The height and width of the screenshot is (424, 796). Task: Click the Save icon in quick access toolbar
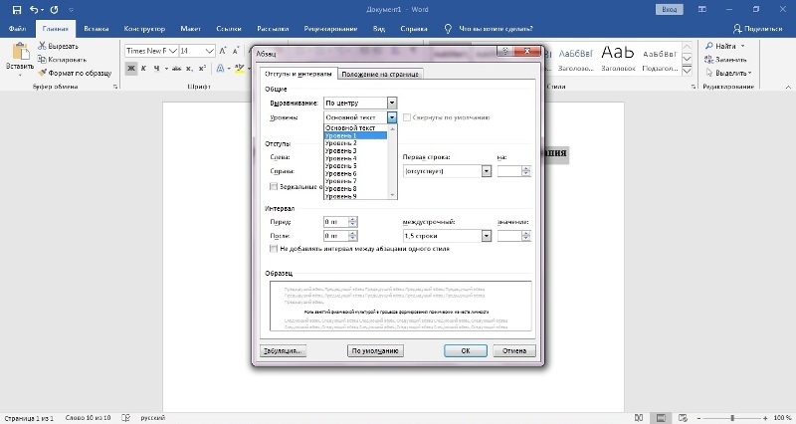tap(15, 8)
